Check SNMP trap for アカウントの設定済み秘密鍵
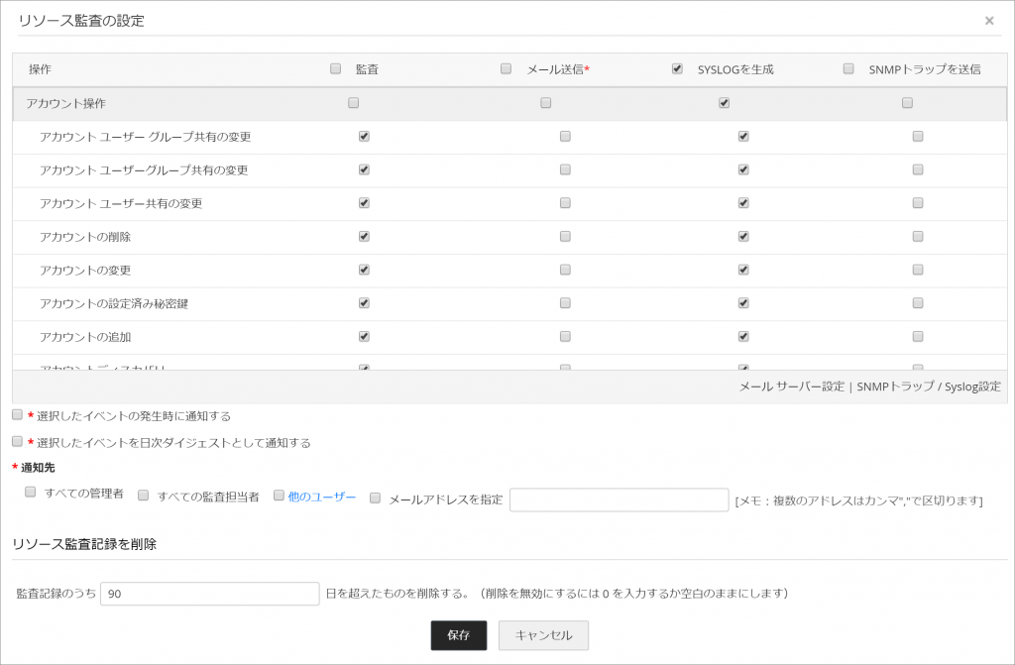This screenshot has height=665, width=1015. click(x=918, y=303)
